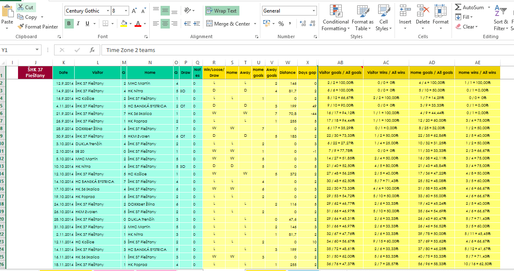Decrease font size with the smaller A icon
Viewport: 514px width, 271px height.
point(144,11)
